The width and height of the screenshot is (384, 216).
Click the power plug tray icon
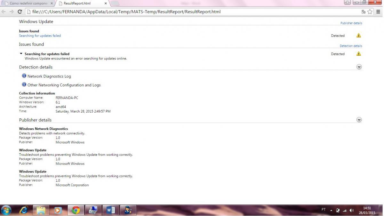[x=338, y=210]
